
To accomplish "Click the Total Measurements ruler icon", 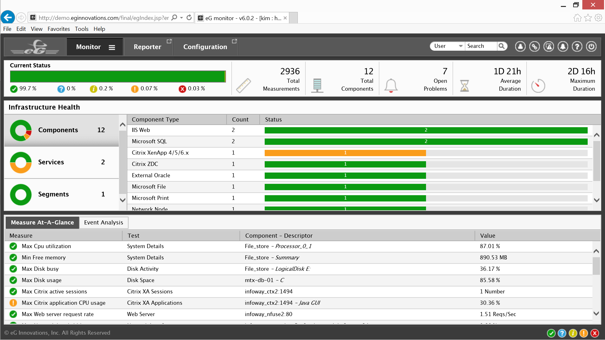I will click(x=244, y=85).
